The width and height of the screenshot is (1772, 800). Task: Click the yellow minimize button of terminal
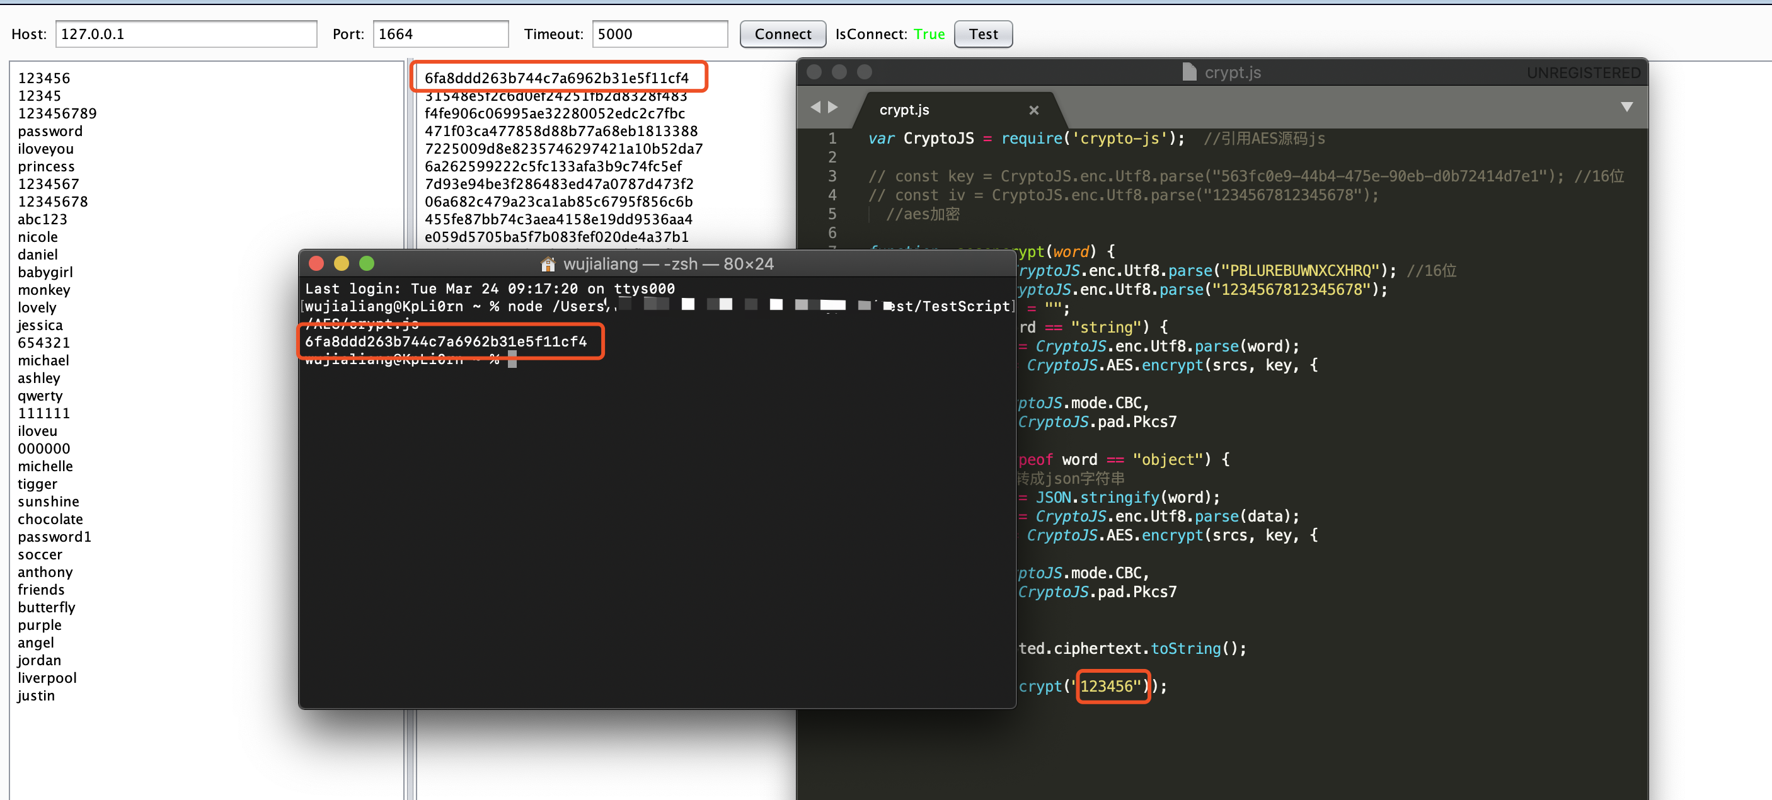(341, 263)
